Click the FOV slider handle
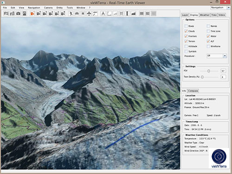 click(x=209, y=71)
